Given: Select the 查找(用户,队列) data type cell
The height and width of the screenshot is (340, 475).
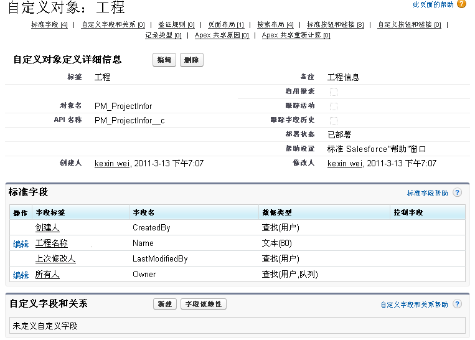Looking at the screenshot, I should tap(290, 274).
